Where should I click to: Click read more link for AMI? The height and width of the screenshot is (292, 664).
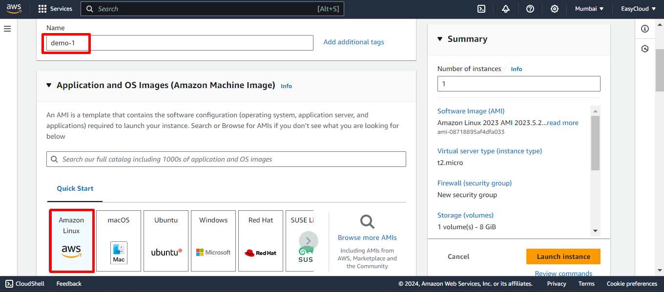(x=562, y=123)
